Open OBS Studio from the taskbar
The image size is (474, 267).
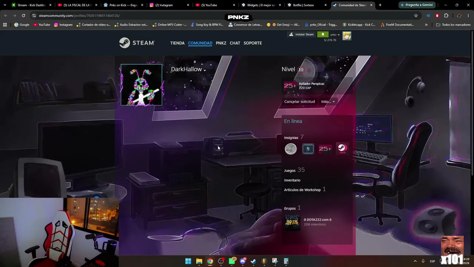pyautogui.click(x=221, y=261)
